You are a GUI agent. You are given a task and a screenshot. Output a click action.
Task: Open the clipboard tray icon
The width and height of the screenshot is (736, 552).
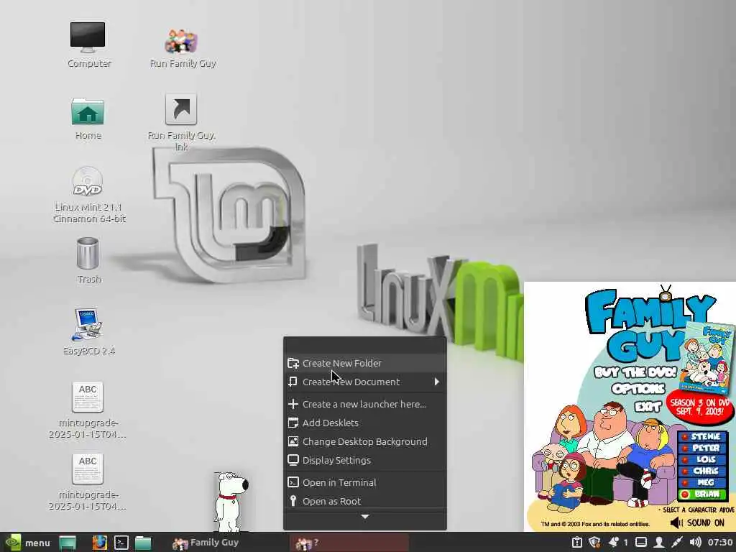coord(577,543)
